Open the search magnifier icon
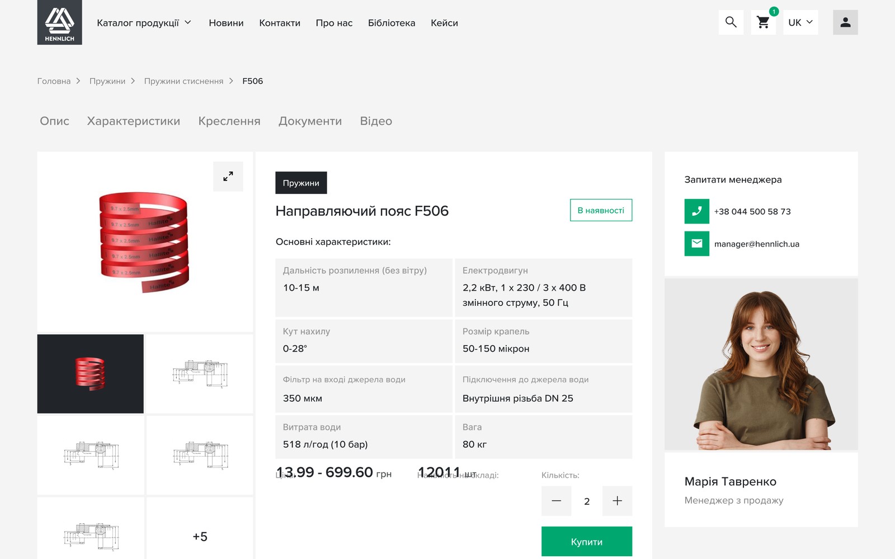Screen dimensions: 895x559 (x=731, y=22)
